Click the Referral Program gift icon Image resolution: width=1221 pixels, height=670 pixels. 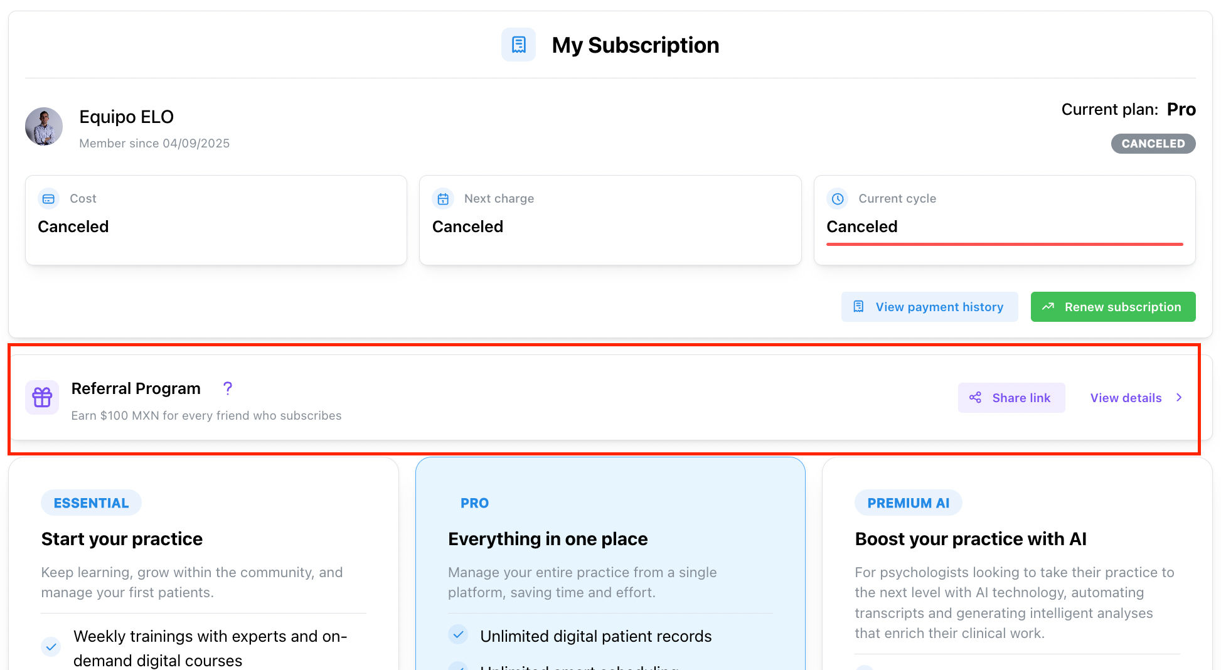(42, 397)
